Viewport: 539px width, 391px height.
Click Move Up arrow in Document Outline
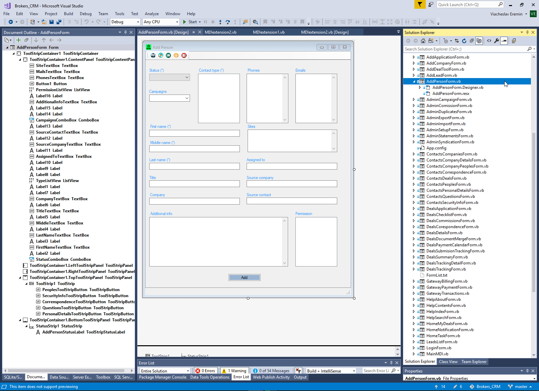coord(44,40)
